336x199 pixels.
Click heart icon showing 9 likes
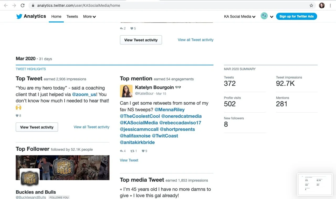(x=143, y=151)
